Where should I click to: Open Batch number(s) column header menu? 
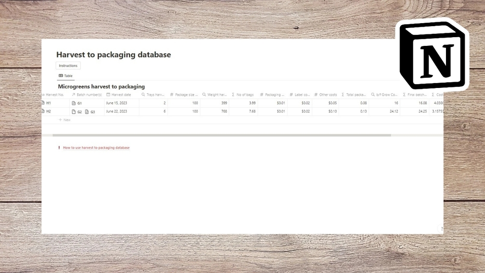pos(87,95)
